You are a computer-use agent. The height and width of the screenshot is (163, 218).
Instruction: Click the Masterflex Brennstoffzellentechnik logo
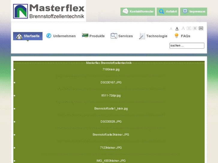[x=49, y=11]
